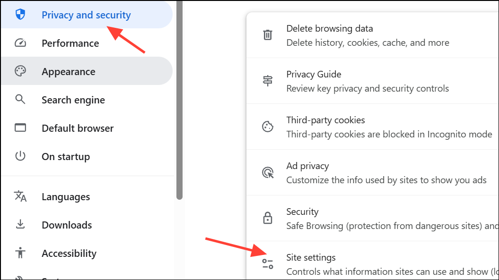Image resolution: width=499 pixels, height=280 pixels.
Task: Select Appearance in the sidebar
Action: pyautogui.click(x=87, y=71)
